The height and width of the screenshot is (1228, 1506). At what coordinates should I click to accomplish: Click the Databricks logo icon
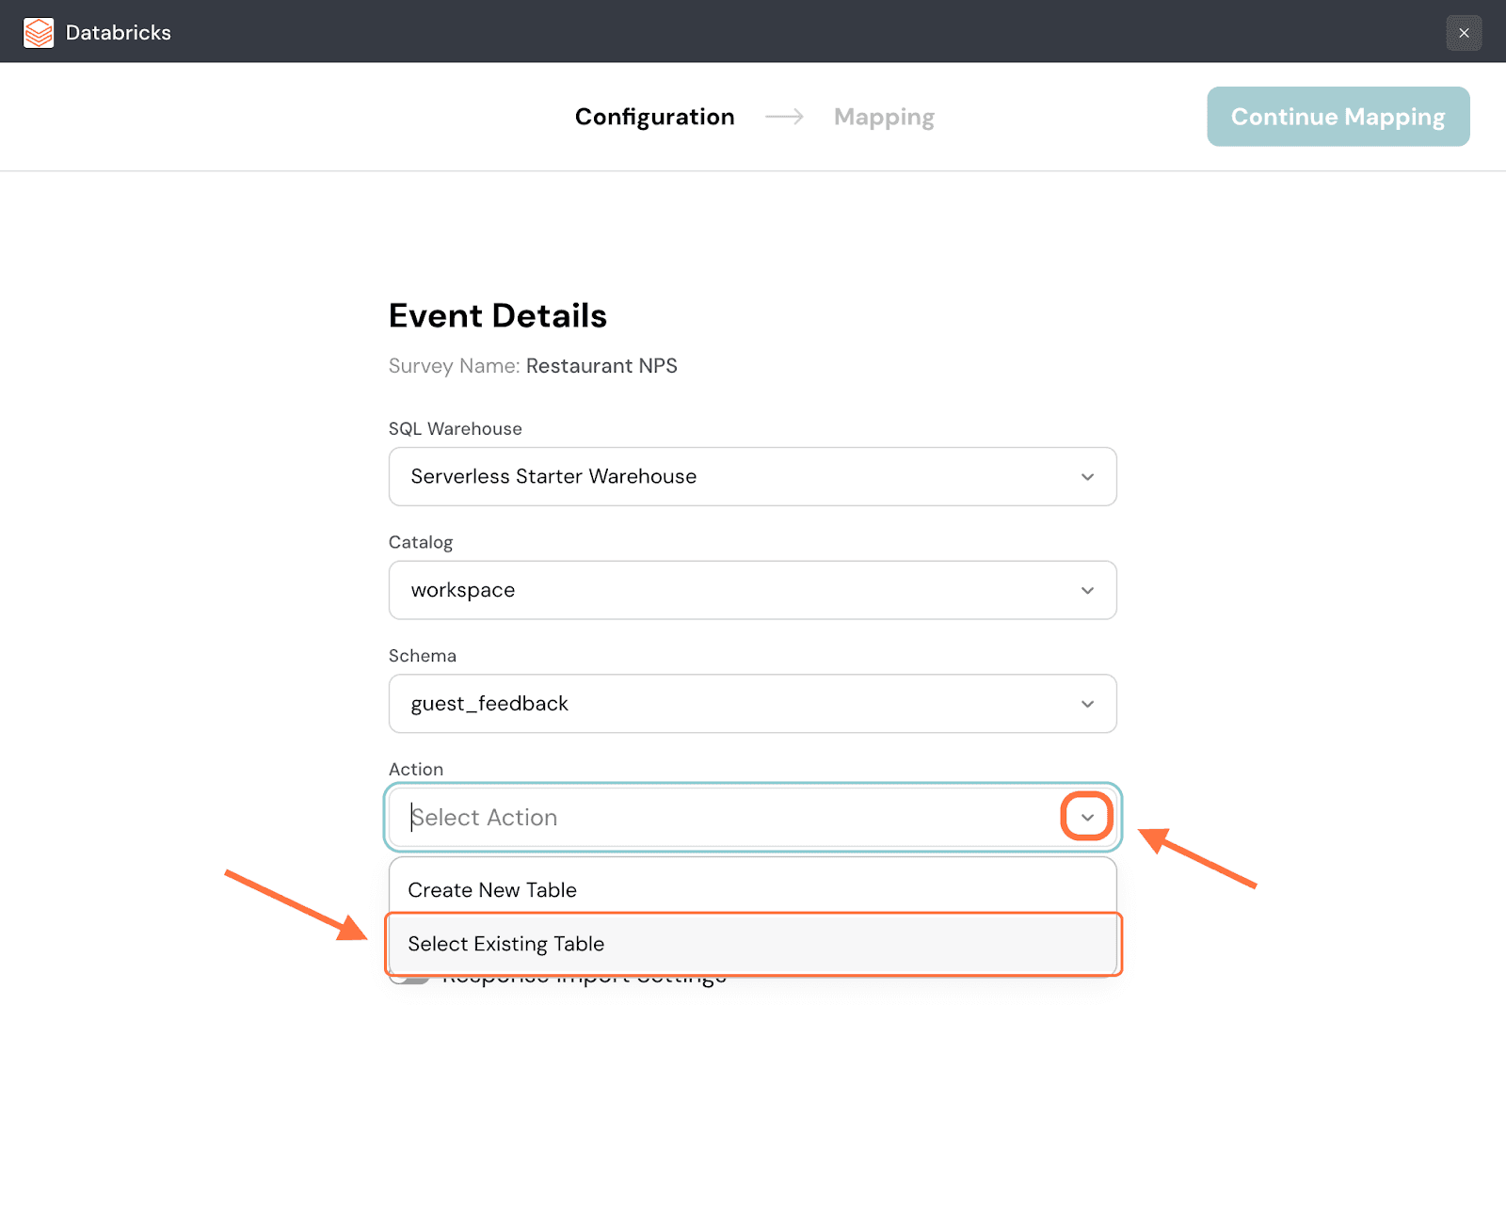click(39, 33)
